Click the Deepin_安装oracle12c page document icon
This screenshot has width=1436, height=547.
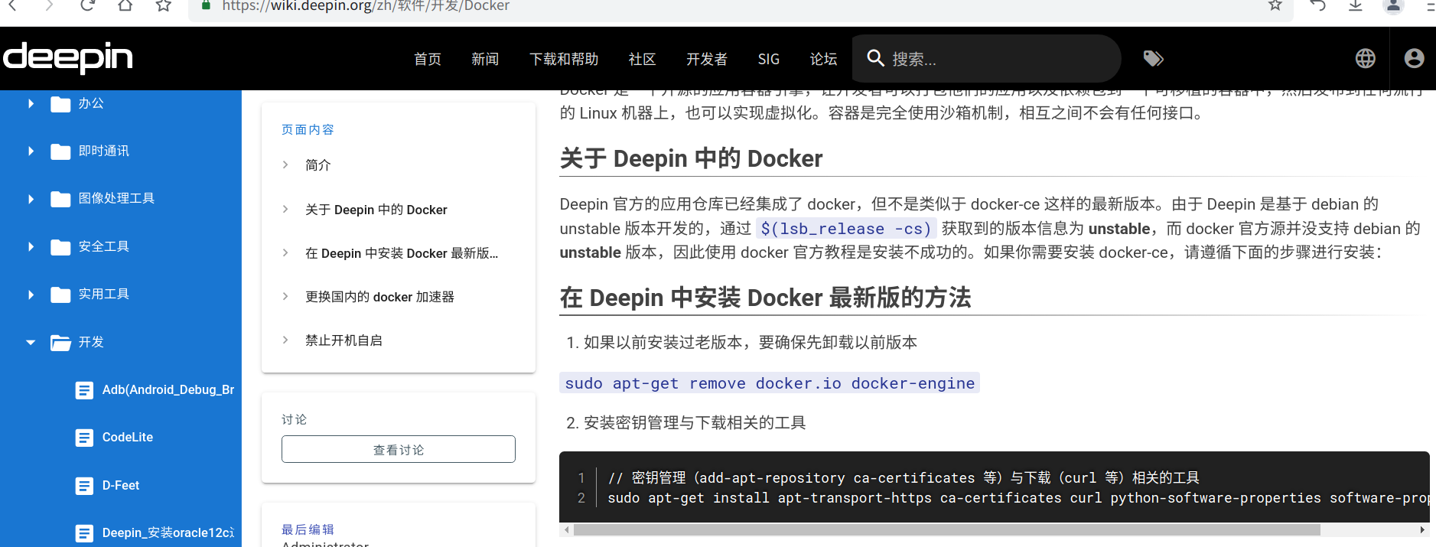tap(84, 533)
